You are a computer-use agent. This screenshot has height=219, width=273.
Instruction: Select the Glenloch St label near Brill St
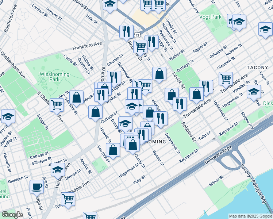(x=18, y=179)
